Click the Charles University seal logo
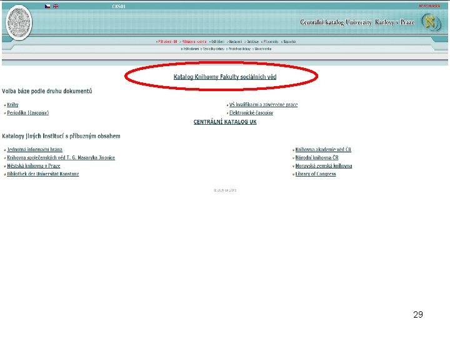 [19, 22]
